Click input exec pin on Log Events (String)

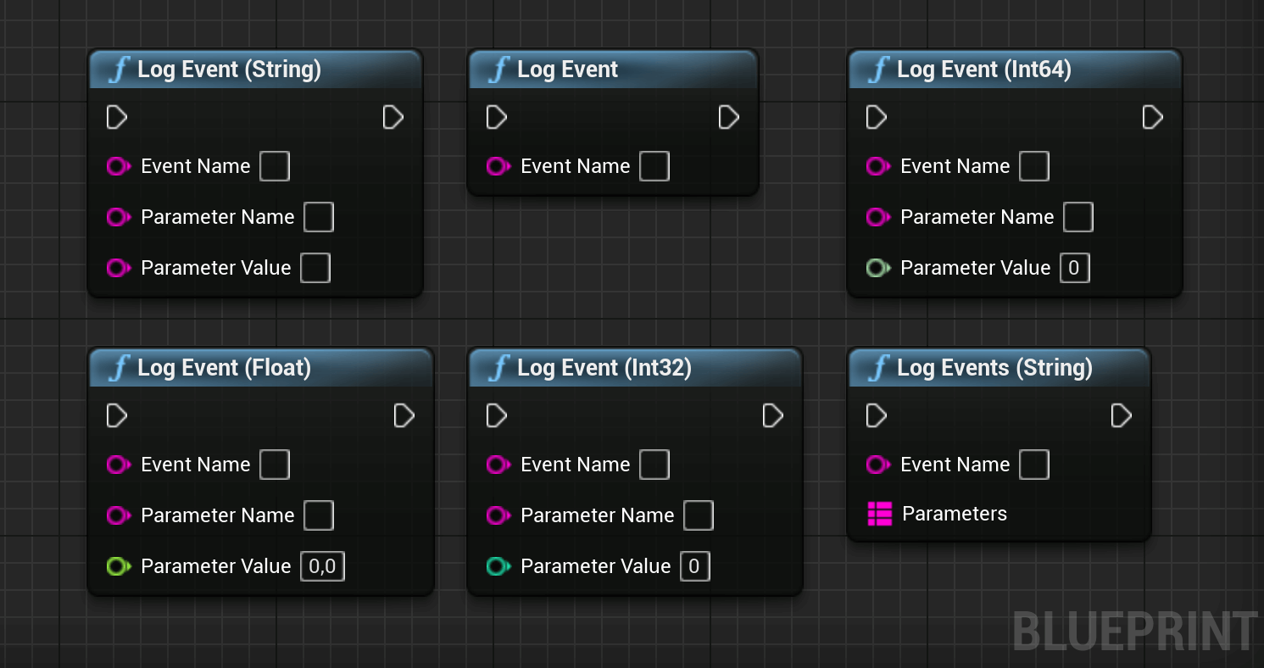(x=877, y=415)
